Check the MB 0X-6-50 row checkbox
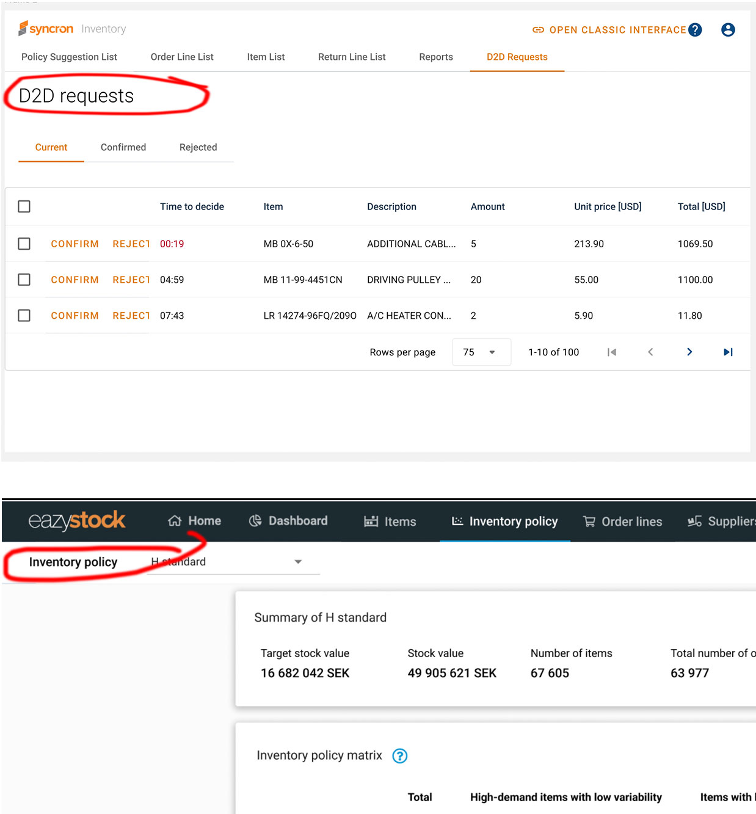The image size is (756, 814). click(x=24, y=244)
